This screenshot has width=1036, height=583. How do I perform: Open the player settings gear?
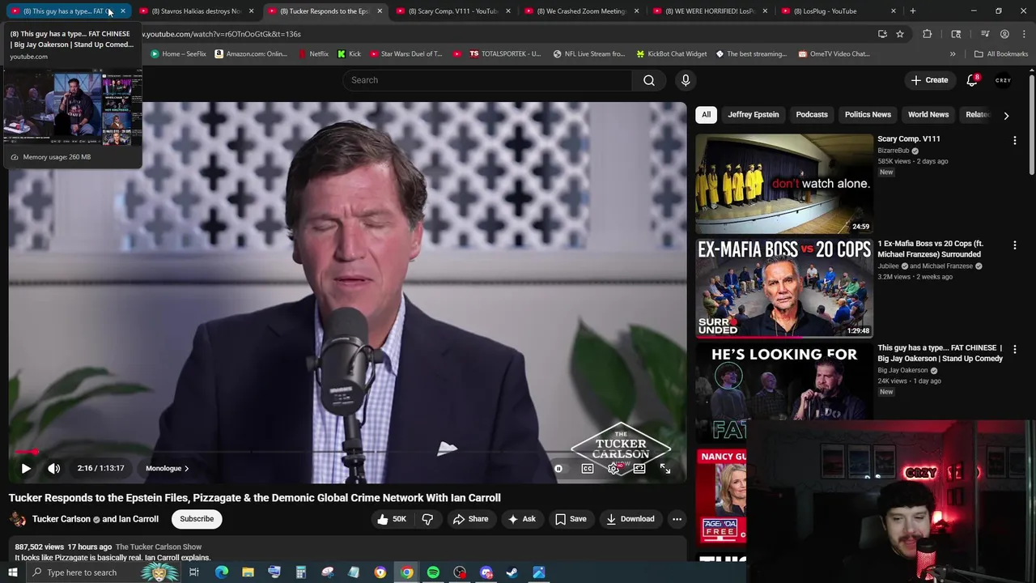point(614,468)
